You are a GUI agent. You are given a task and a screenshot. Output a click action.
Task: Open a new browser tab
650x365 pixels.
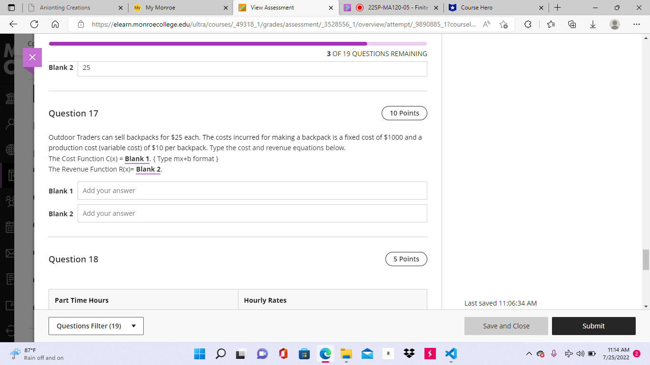(x=558, y=8)
